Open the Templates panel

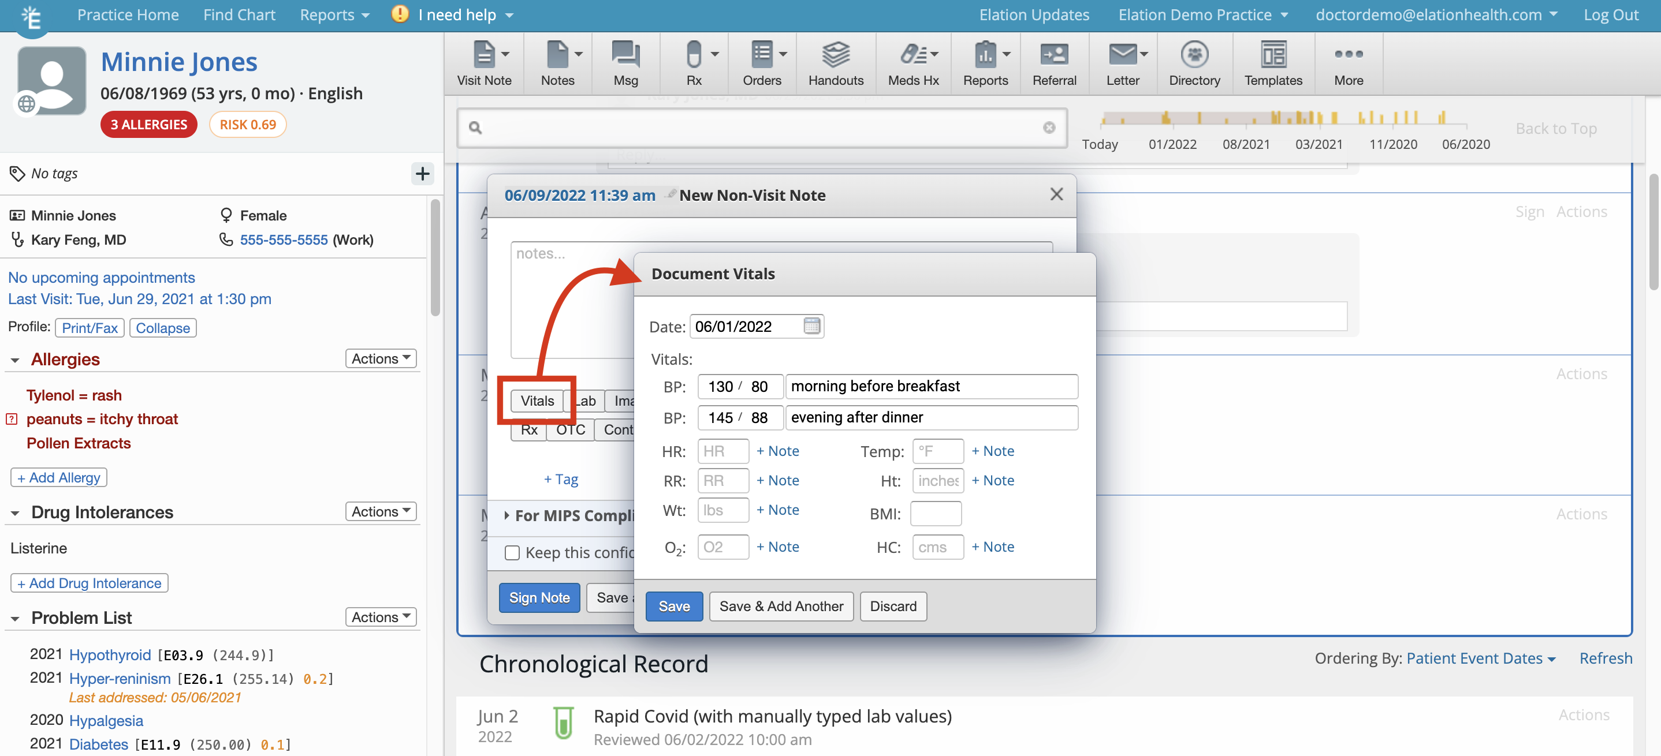(1272, 62)
